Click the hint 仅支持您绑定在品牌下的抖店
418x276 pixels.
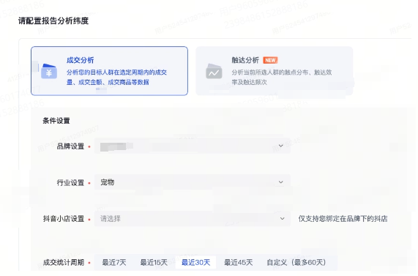pos(343,219)
